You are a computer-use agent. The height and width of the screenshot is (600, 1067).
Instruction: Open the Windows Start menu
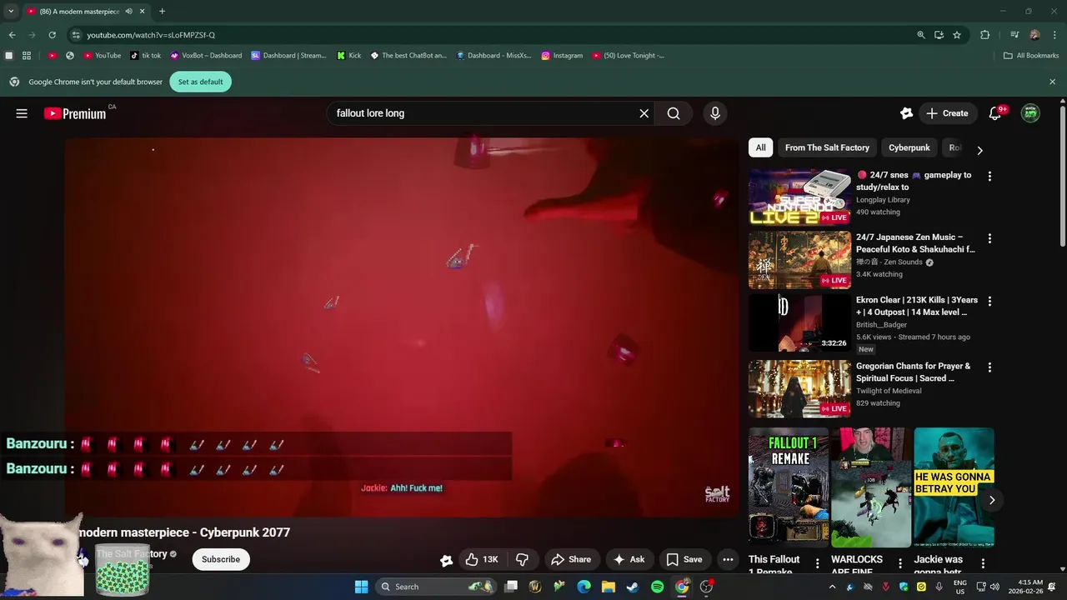(x=361, y=587)
